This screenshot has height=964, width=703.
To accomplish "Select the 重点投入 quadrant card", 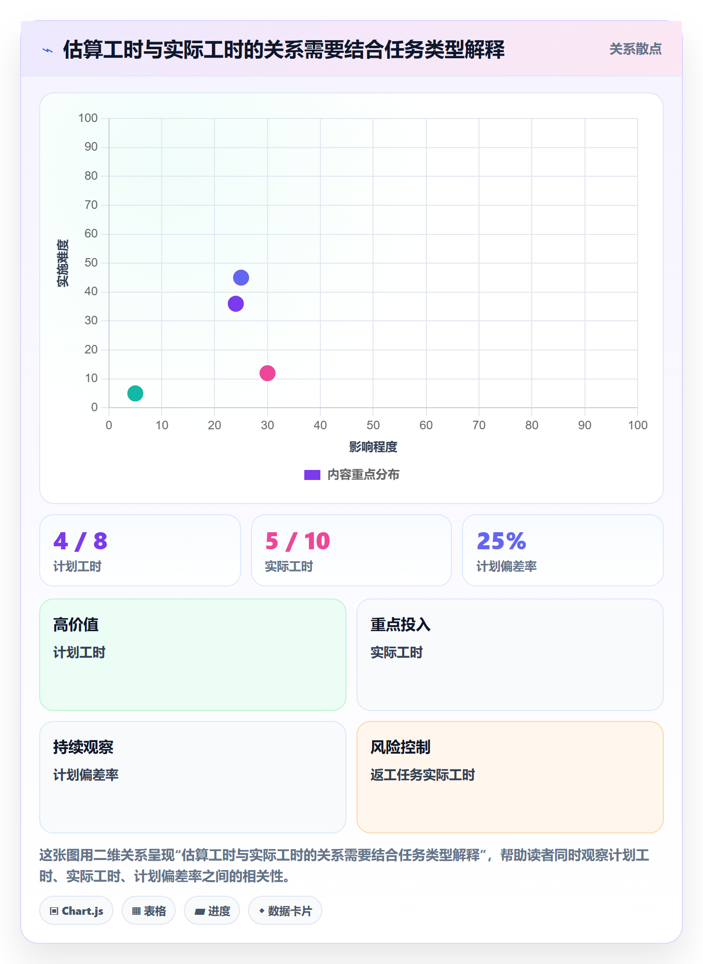I will [x=510, y=655].
